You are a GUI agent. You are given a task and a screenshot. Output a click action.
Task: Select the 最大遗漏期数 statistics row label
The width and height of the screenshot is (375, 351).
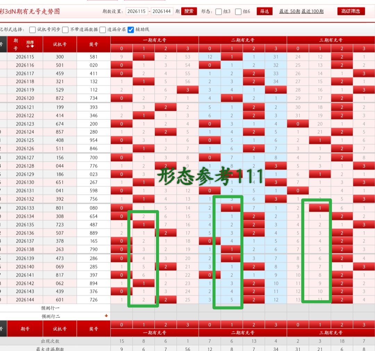click(x=50, y=349)
